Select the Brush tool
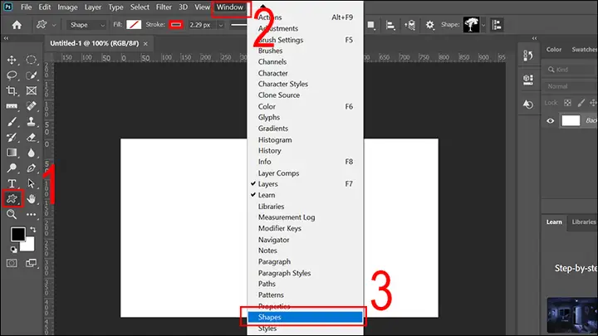The width and height of the screenshot is (598, 336). pyautogui.click(x=12, y=121)
